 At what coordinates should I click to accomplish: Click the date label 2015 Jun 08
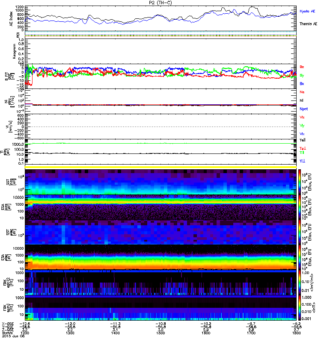[13, 336]
